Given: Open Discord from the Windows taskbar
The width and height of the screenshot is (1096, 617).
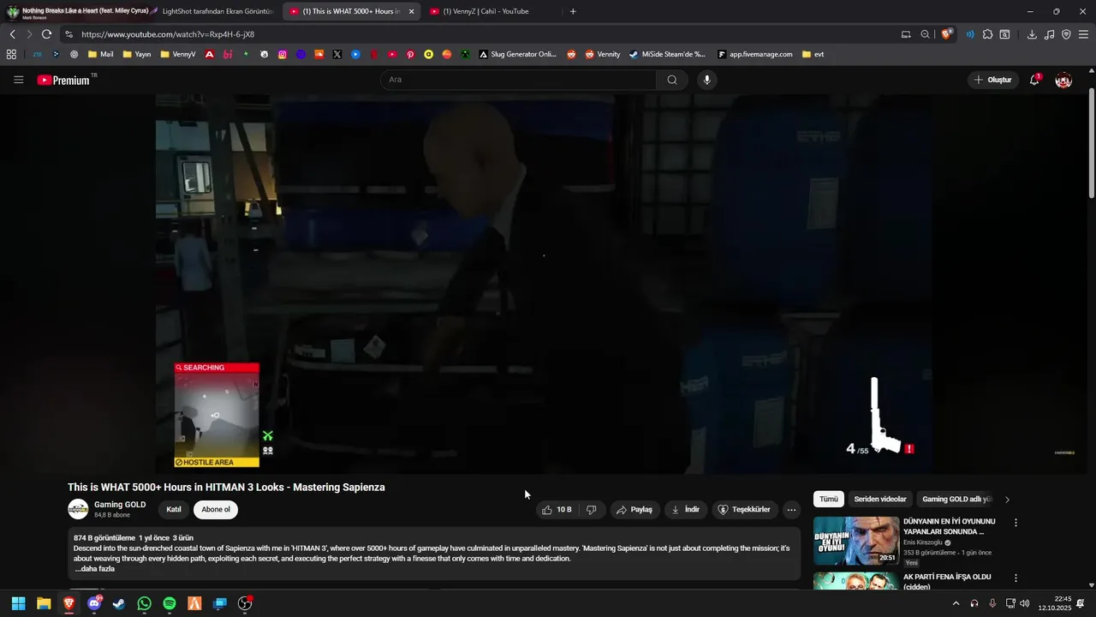Looking at the screenshot, I should coord(94,603).
